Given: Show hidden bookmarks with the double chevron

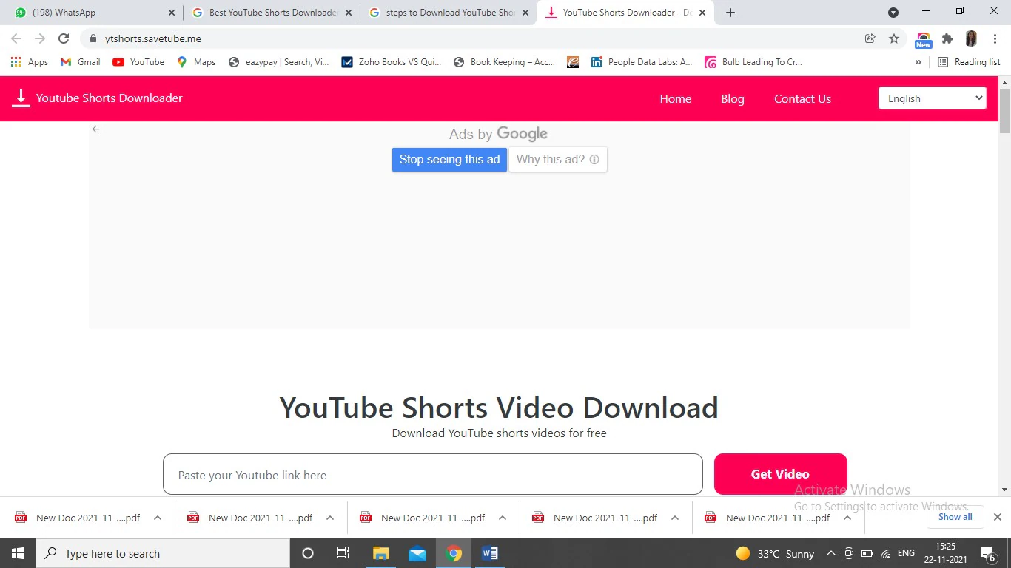Looking at the screenshot, I should click(918, 62).
